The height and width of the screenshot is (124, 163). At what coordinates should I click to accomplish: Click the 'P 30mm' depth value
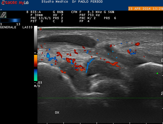[x=37, y=15]
